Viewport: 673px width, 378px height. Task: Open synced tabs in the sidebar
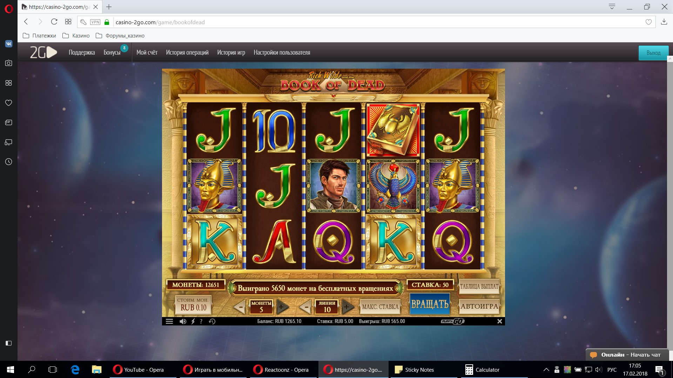[9, 142]
